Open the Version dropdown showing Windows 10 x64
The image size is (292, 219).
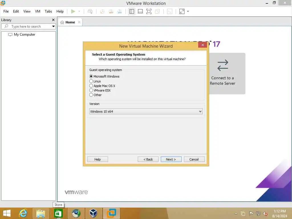click(x=146, y=111)
